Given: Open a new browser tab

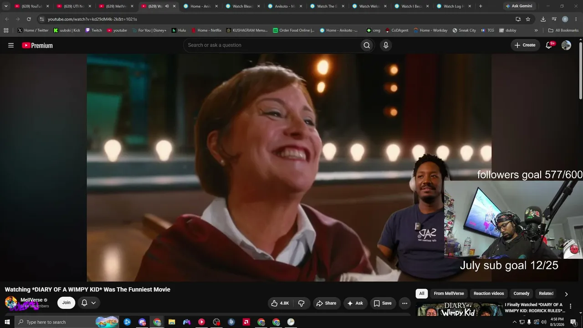Looking at the screenshot, I should 481,6.
